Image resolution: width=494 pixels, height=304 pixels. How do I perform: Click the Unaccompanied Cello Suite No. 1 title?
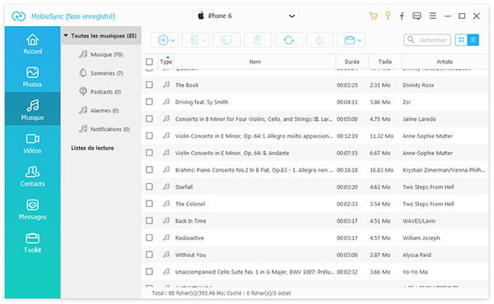(254, 272)
